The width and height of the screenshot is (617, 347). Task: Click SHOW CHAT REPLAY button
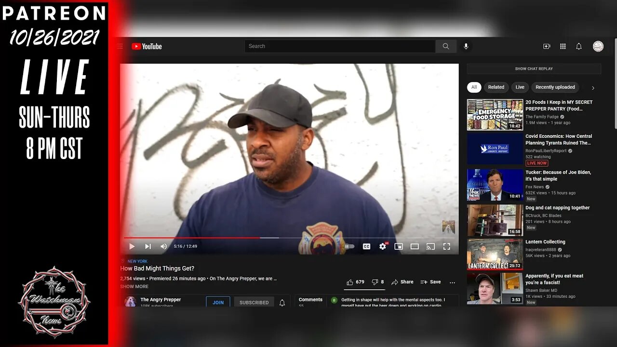pyautogui.click(x=534, y=69)
